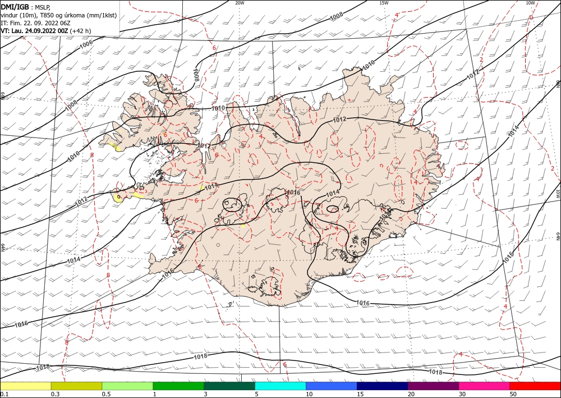
Task: Click the '0.5' legend value
Action: [x=106, y=394]
